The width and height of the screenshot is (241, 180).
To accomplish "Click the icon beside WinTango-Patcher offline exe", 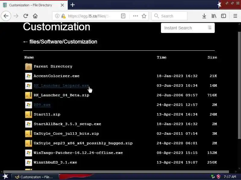I will tap(29, 153).
